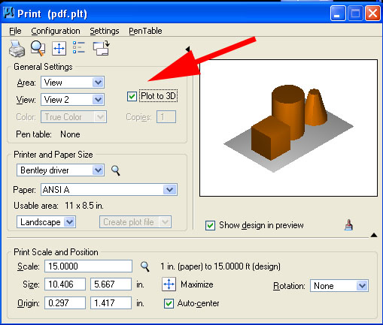Collapse dialog using black triangle expander
This screenshot has width=383, height=325.
pyautogui.click(x=374, y=235)
